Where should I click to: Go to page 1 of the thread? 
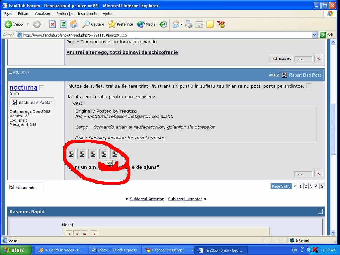tap(301, 186)
